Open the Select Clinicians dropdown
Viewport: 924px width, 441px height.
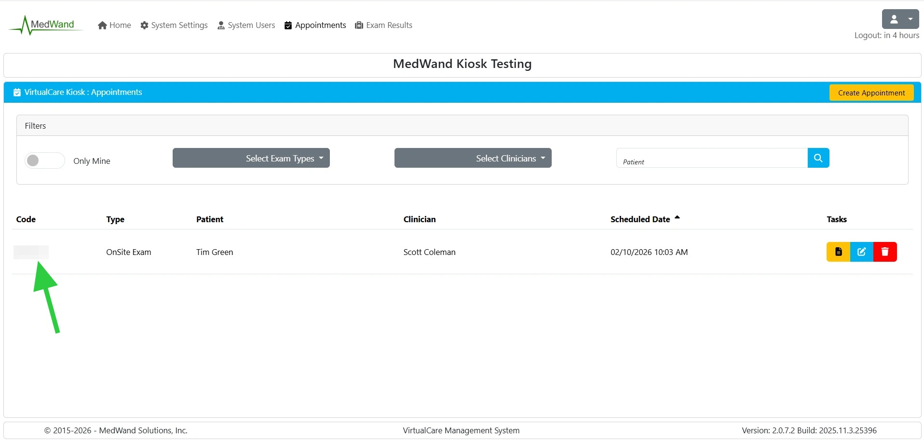[x=473, y=158]
